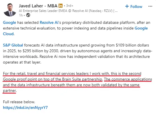Follow Javed Laher
The image size is (156, 114).
pyautogui.click(x=134, y=7)
